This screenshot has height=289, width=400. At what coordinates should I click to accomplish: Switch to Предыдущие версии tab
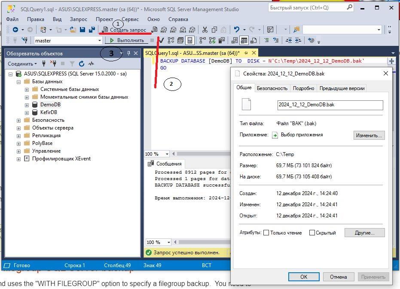tap(342, 88)
